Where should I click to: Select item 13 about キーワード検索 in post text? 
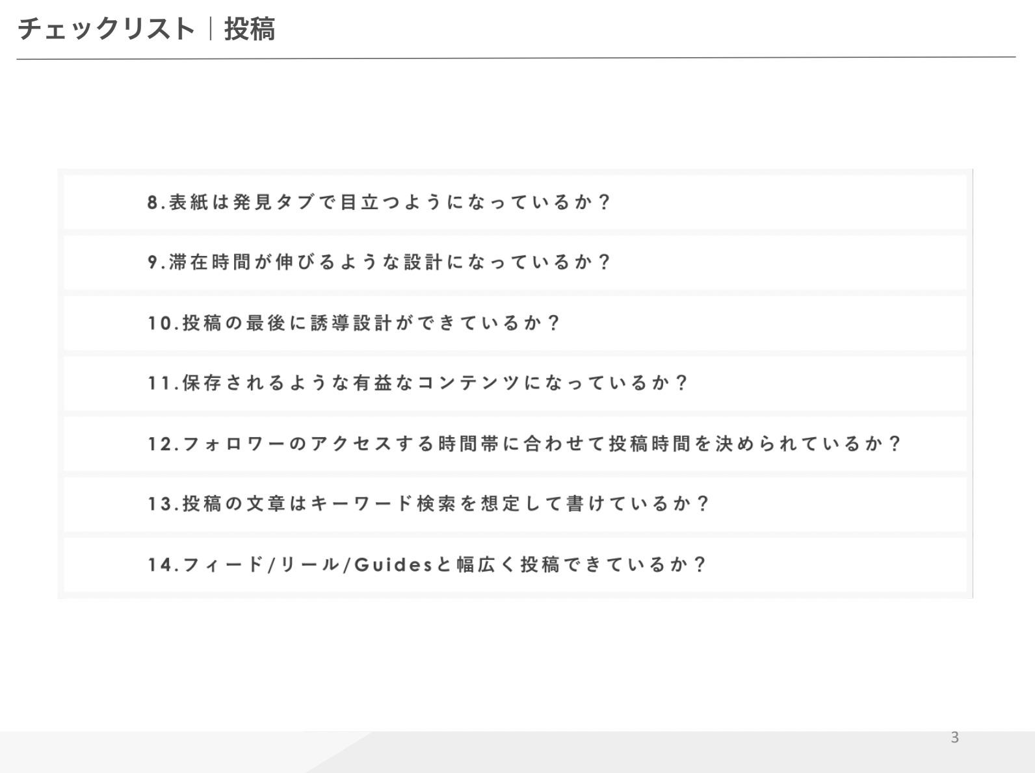[x=515, y=504]
